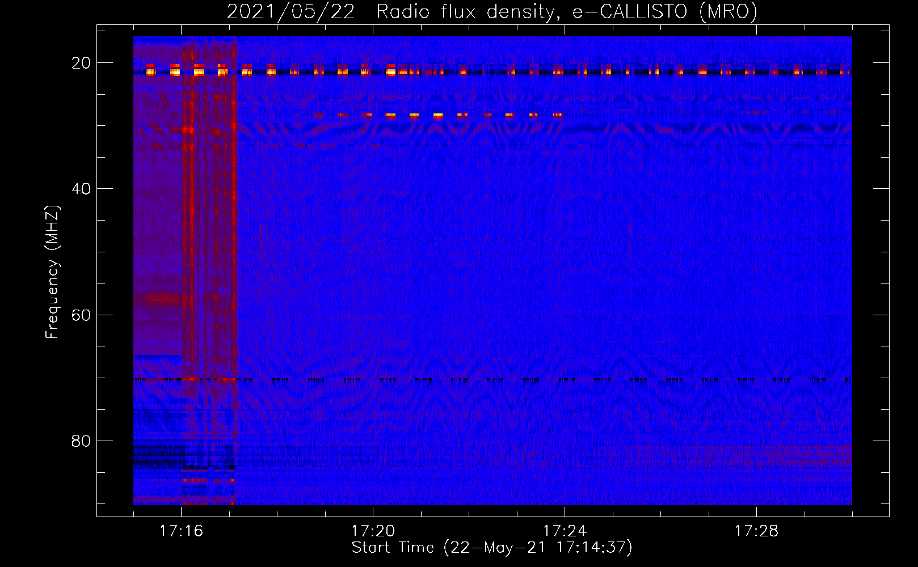Click the "Start Time (22-May-21 17:14:37)" label
This screenshot has width=918, height=567.
coord(492,548)
